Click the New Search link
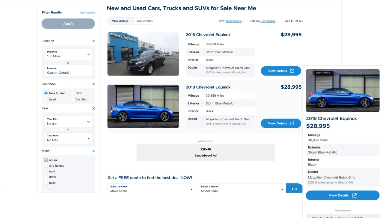The width and height of the screenshot is (383, 218). [x=87, y=13]
